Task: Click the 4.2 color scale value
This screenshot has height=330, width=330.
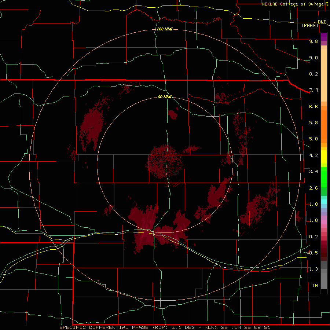Action: tap(313, 155)
